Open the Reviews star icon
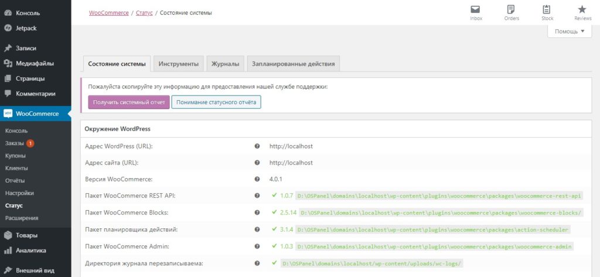The image size is (600, 277). 582,9
